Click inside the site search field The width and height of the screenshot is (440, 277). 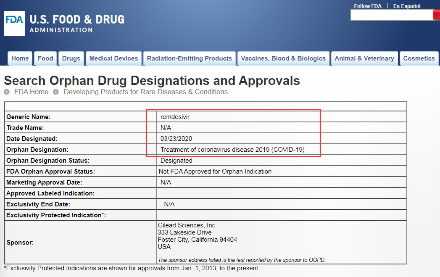tap(392, 15)
